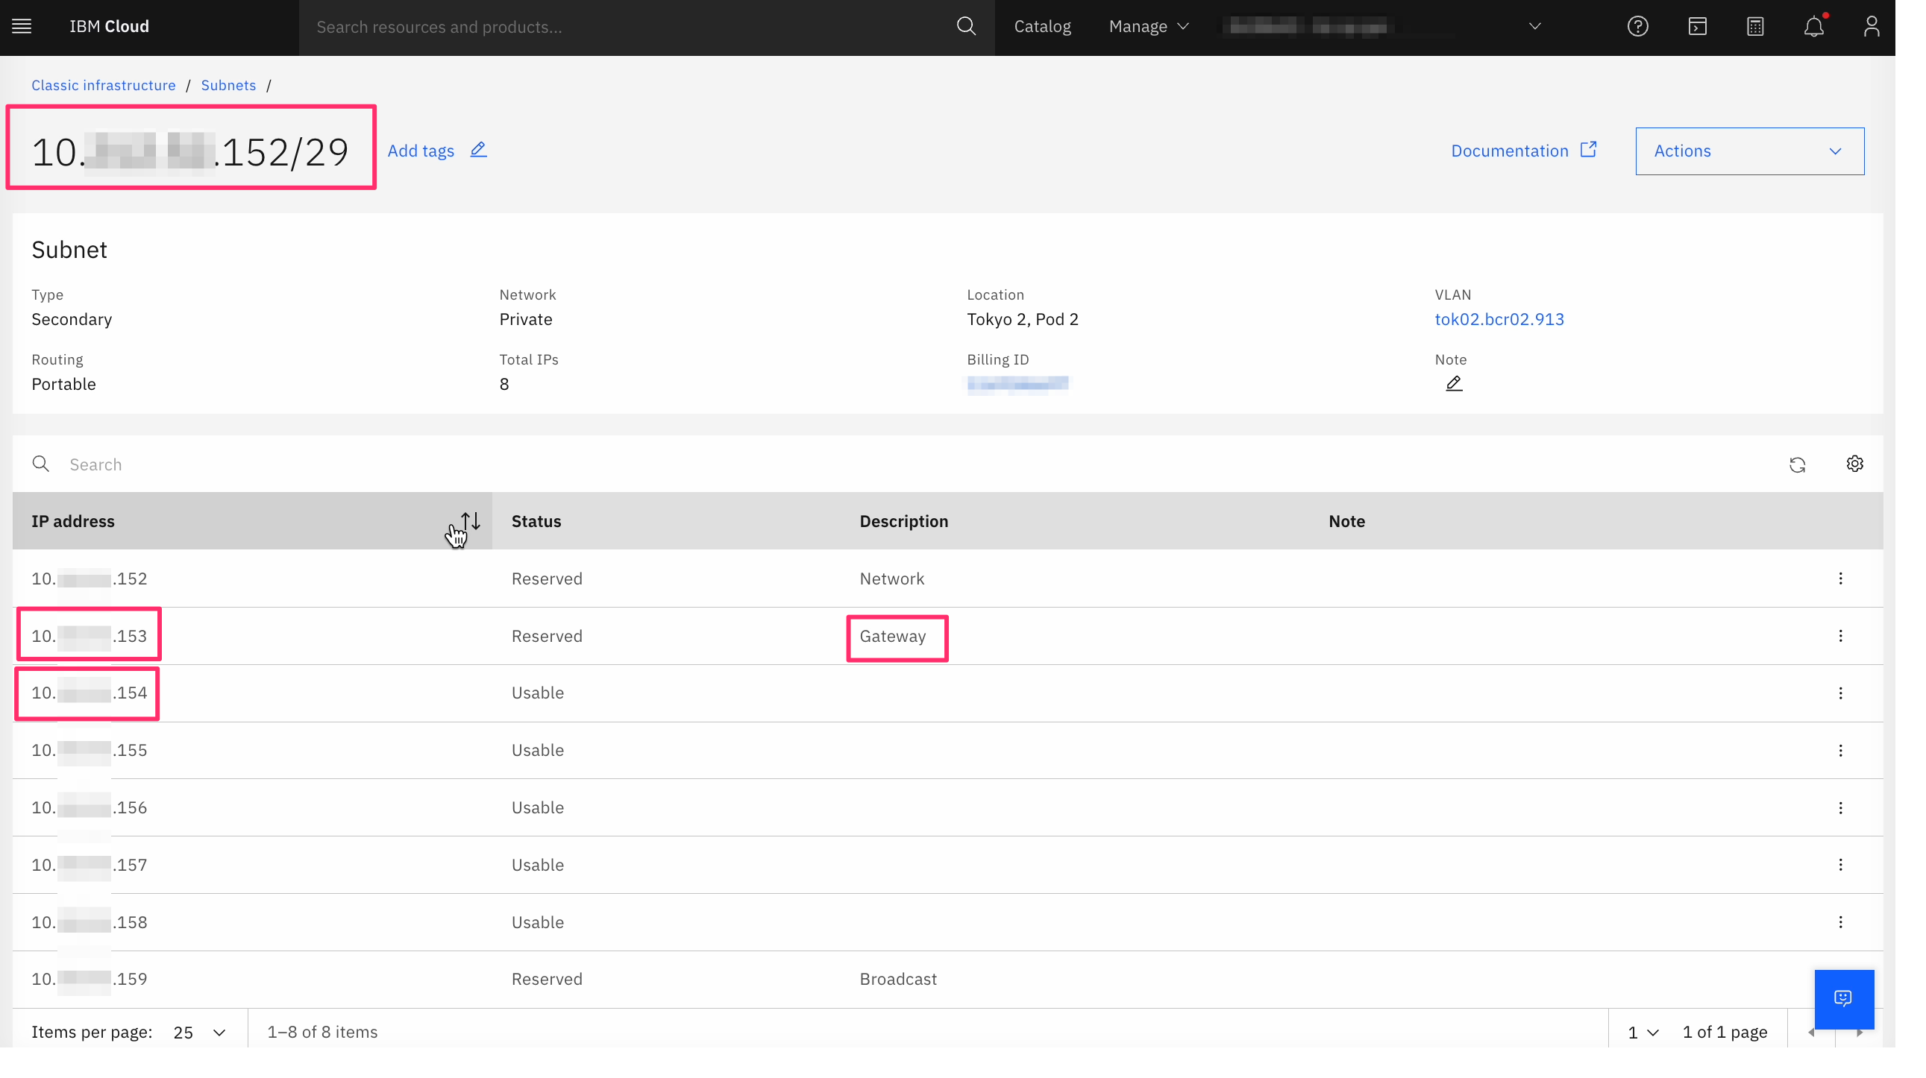1926x1078 pixels.
Task: Refresh the IP address table
Action: tap(1797, 464)
